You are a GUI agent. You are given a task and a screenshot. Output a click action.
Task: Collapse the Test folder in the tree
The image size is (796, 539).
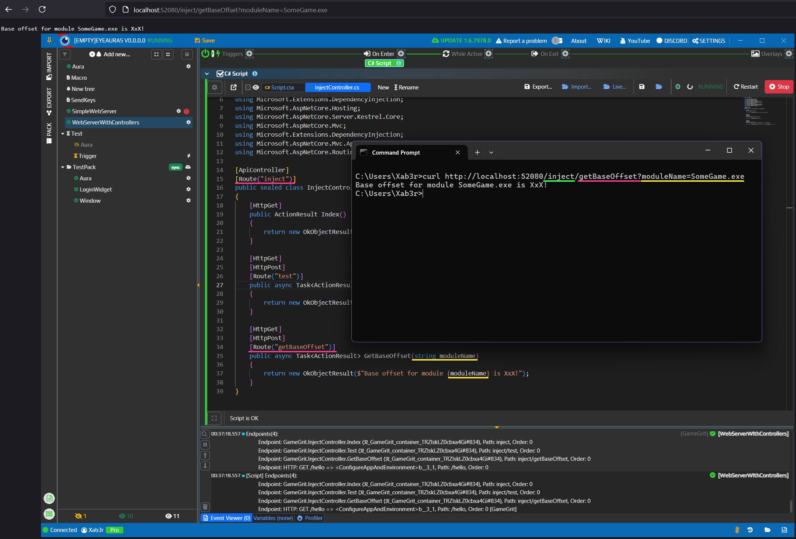click(x=63, y=134)
